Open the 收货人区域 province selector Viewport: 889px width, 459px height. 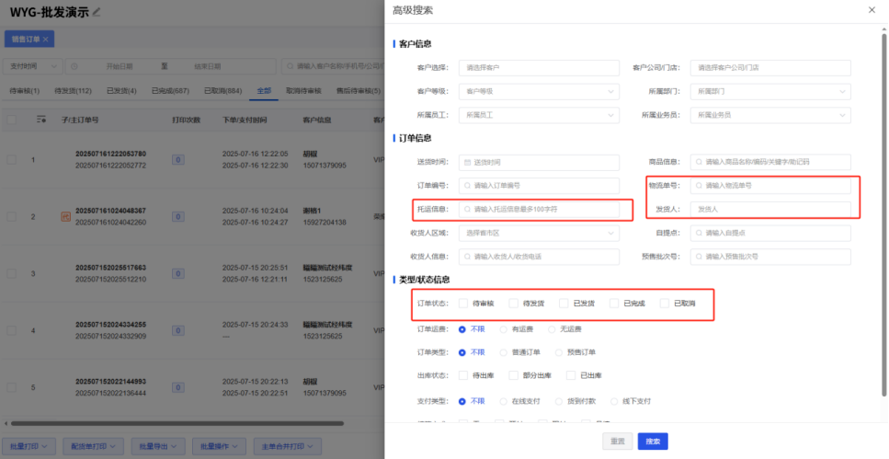point(539,234)
